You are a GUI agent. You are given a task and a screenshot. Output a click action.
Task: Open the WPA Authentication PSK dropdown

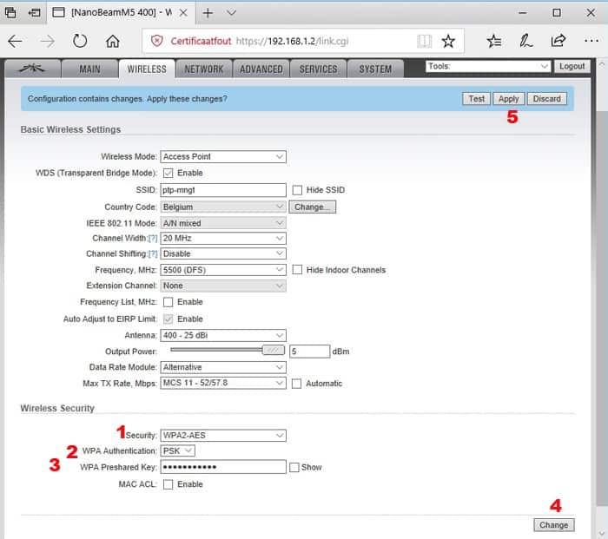pos(177,450)
